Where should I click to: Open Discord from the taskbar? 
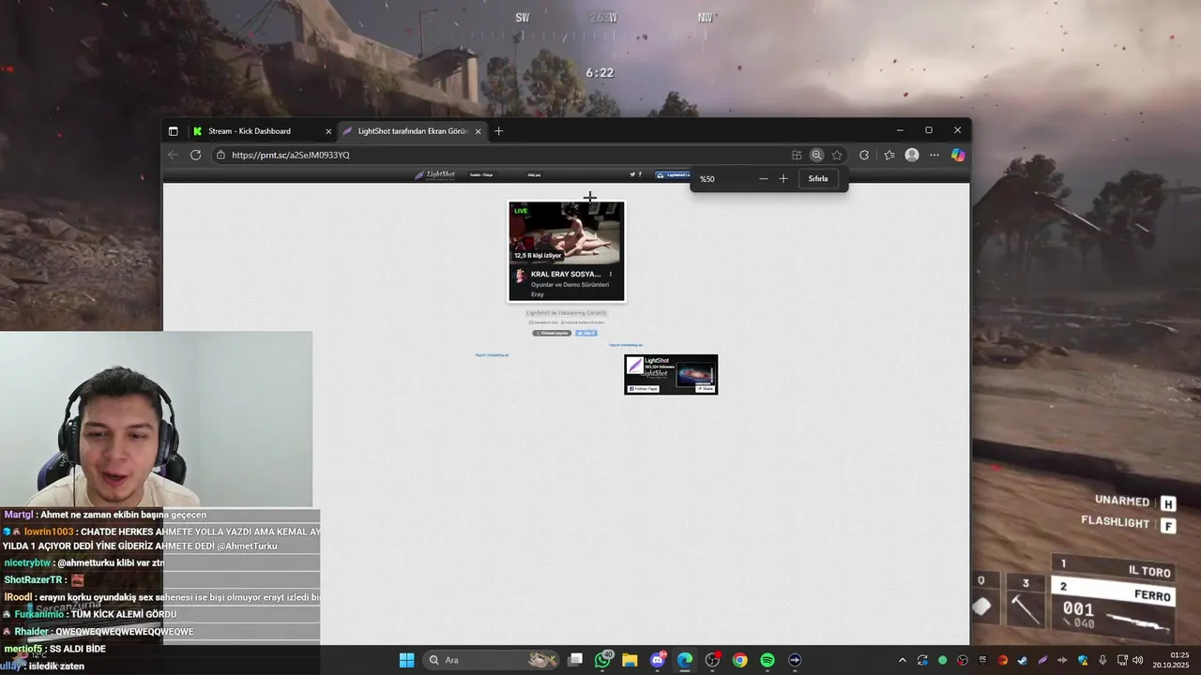pos(658,660)
